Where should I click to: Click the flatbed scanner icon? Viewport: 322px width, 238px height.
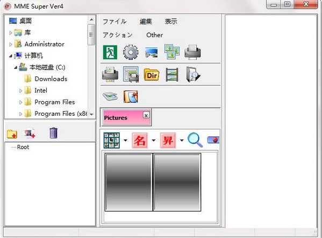110,96
